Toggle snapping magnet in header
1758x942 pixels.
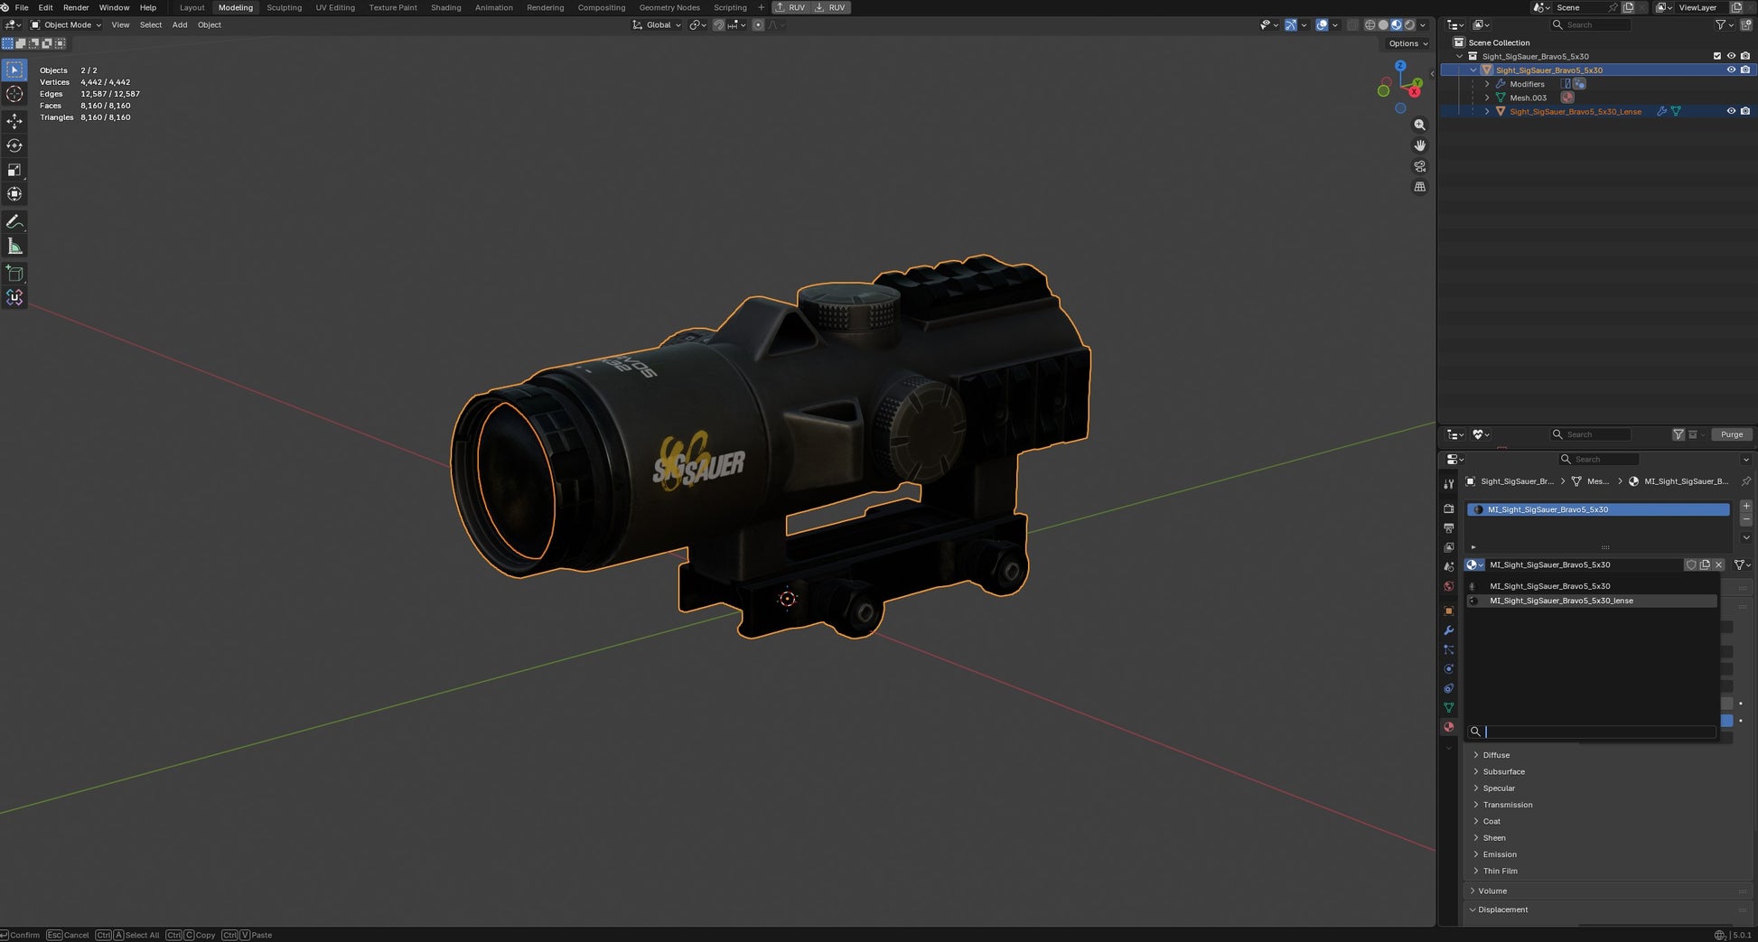pyautogui.click(x=718, y=25)
